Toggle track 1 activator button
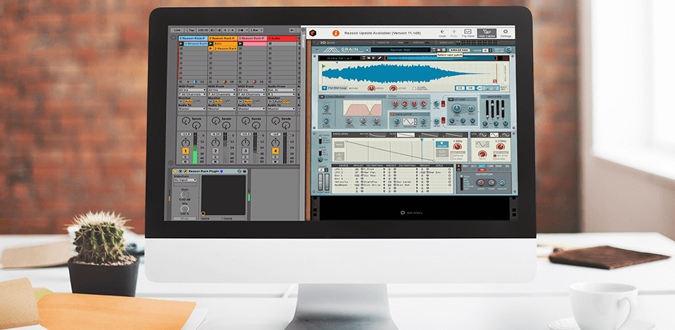 pos(186,151)
